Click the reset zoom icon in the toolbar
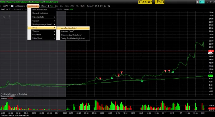 tap(105, 6)
